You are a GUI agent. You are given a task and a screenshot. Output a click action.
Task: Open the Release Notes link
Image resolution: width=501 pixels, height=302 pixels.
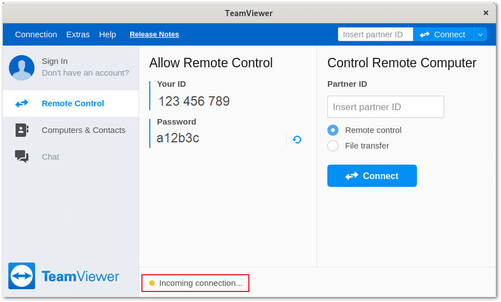(x=154, y=34)
